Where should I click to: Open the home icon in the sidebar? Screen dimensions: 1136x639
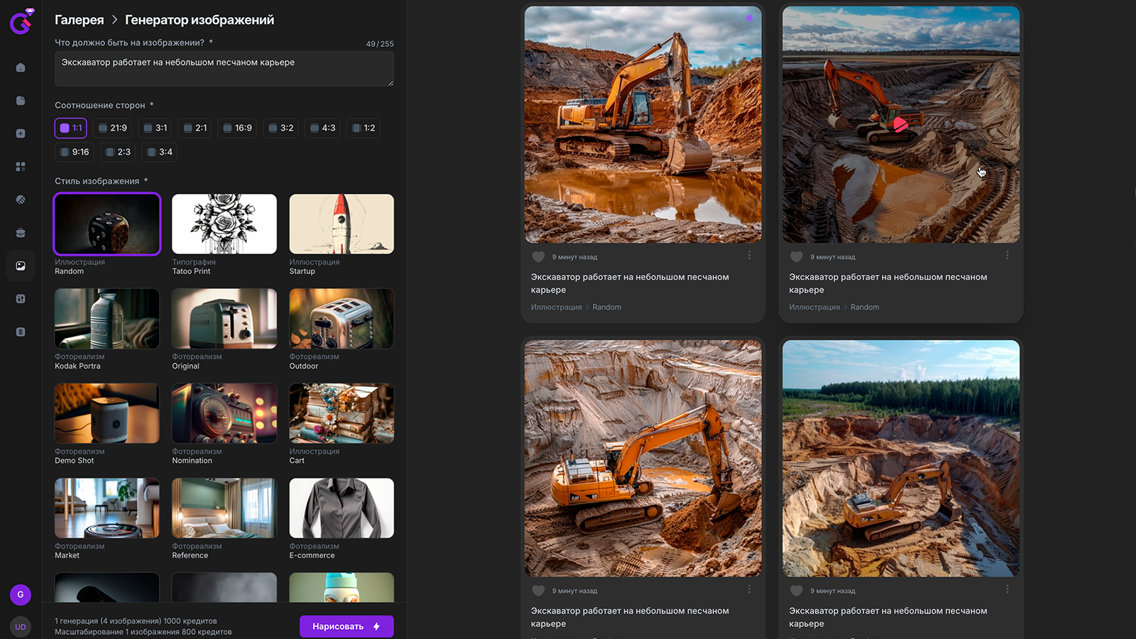tap(21, 67)
